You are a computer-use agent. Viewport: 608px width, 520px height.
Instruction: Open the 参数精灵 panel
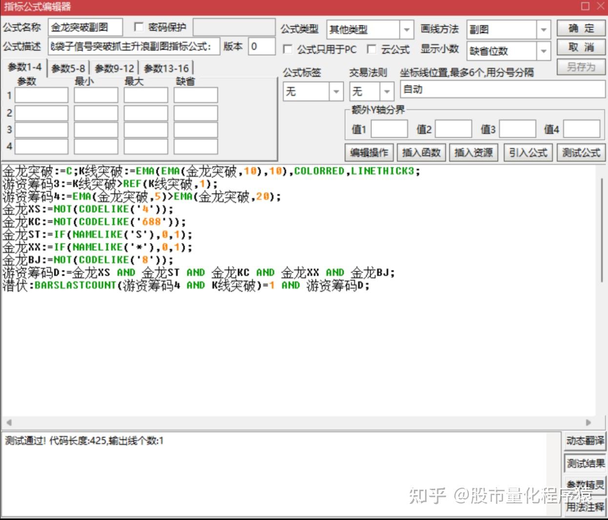click(x=585, y=484)
